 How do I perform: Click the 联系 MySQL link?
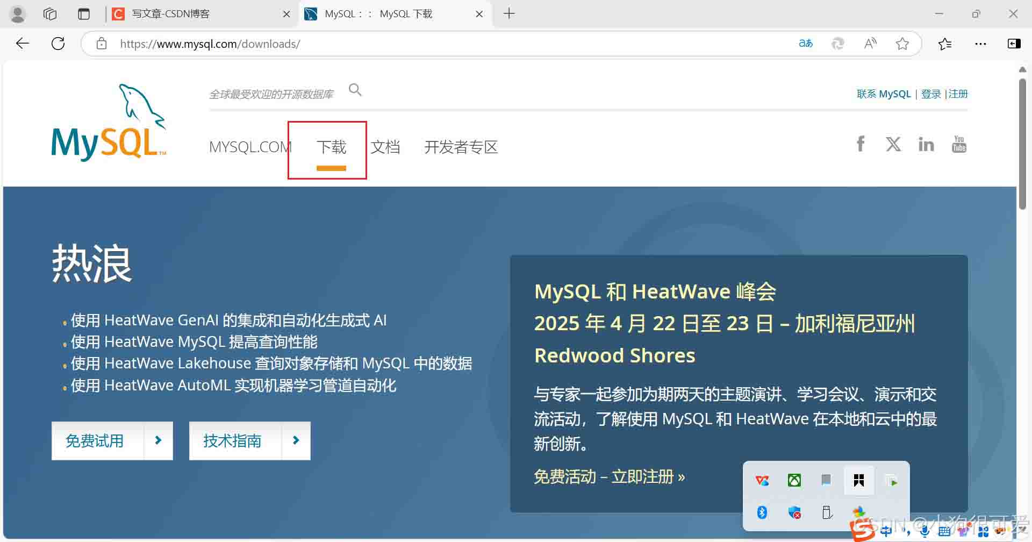pyautogui.click(x=884, y=94)
